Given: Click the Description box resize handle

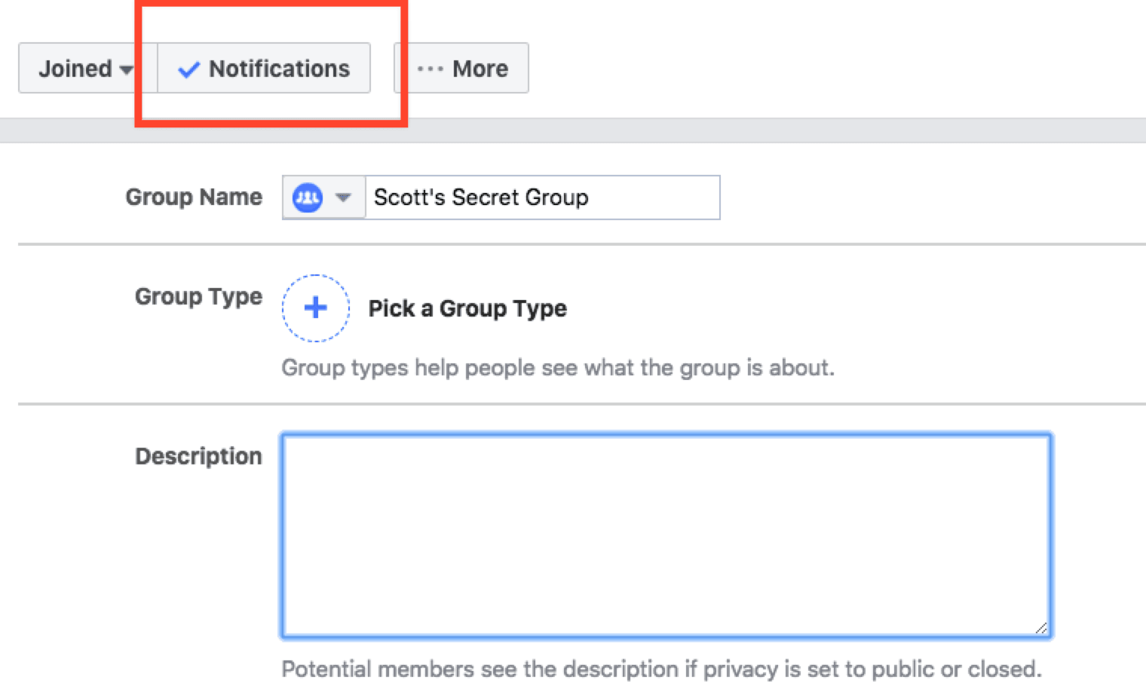Looking at the screenshot, I should [x=1041, y=628].
